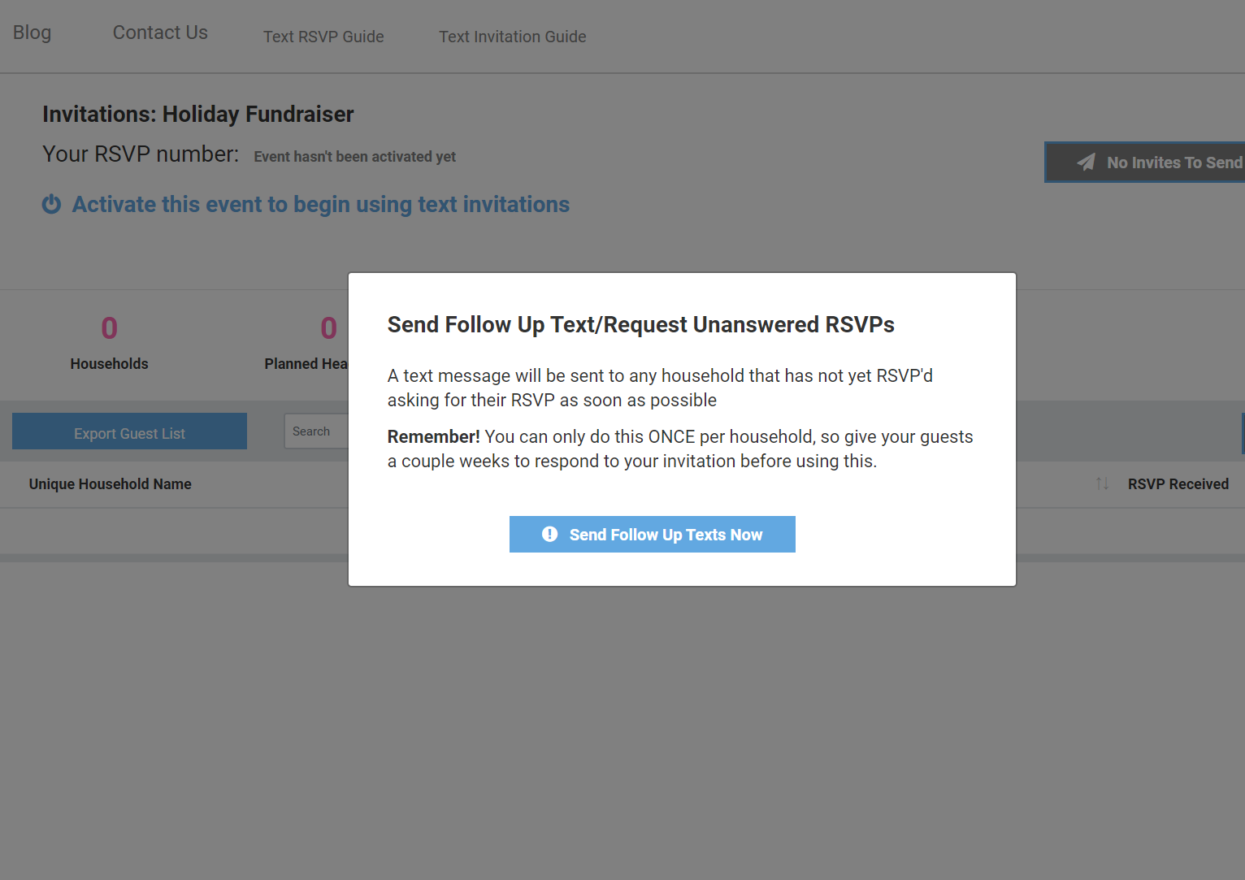The height and width of the screenshot is (880, 1245).
Task: Click the Export Guest List button
Action: (x=129, y=431)
